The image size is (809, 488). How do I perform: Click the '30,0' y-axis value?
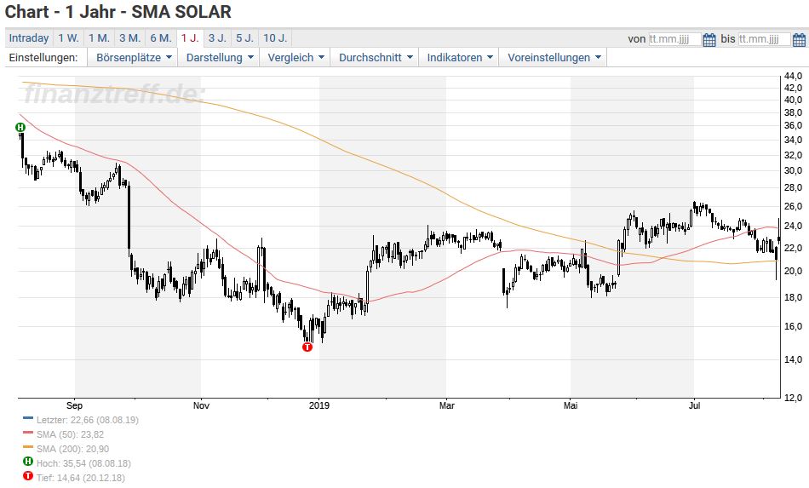click(x=793, y=170)
